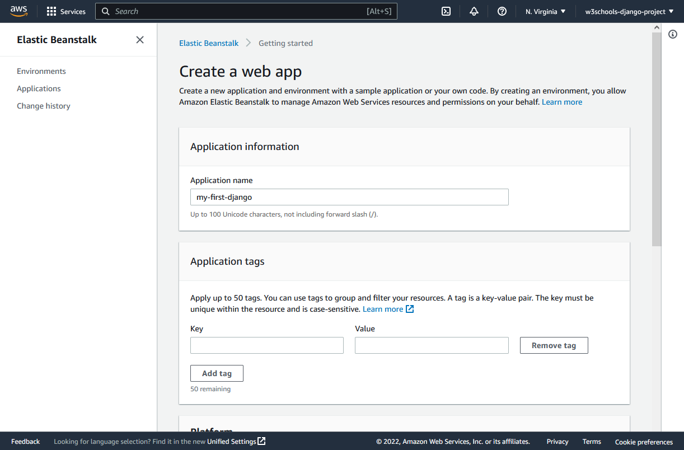This screenshot has width=684, height=450.
Task: Open Change history in sidebar
Action: click(x=44, y=106)
